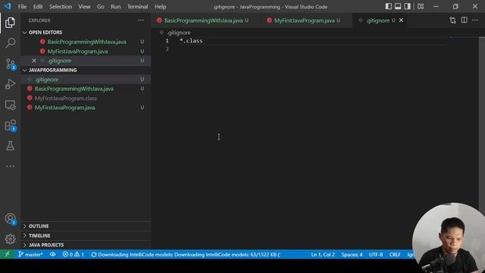Viewport: 485px width, 273px height.
Task: Open Problems via errors and warnings count
Action: (73, 255)
